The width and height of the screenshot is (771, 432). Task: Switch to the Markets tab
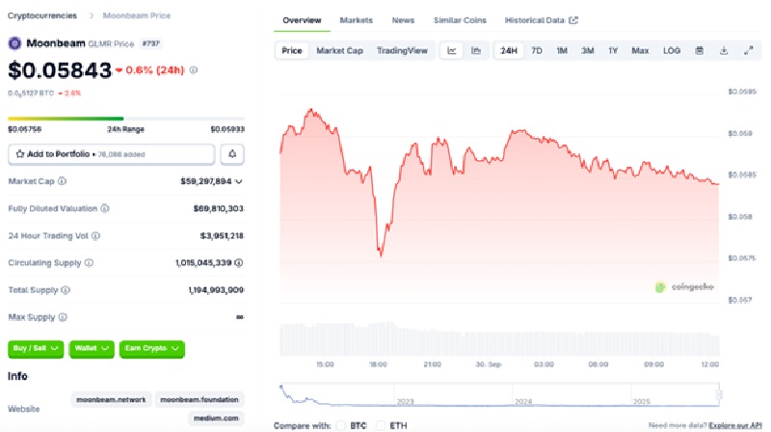point(356,20)
